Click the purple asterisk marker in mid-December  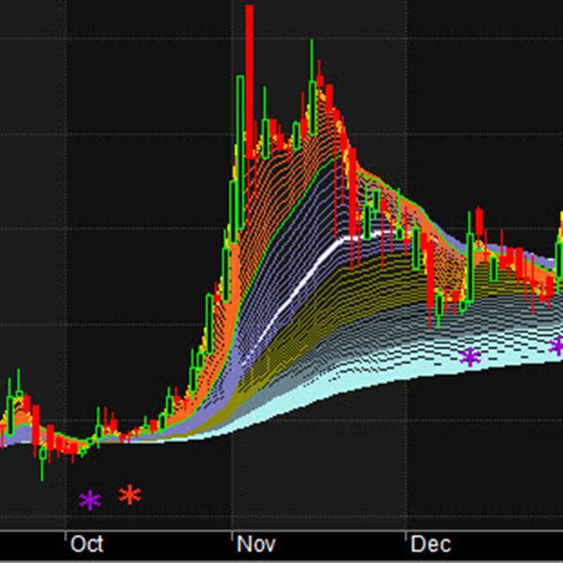pyautogui.click(x=470, y=357)
